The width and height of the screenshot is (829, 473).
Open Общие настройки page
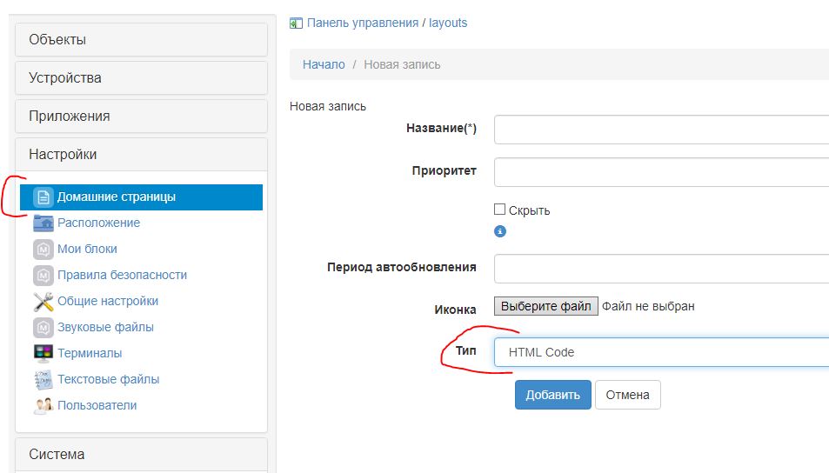coord(108,301)
